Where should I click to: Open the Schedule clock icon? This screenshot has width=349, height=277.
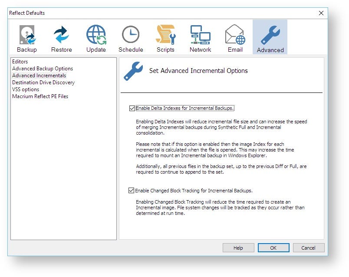tap(131, 35)
